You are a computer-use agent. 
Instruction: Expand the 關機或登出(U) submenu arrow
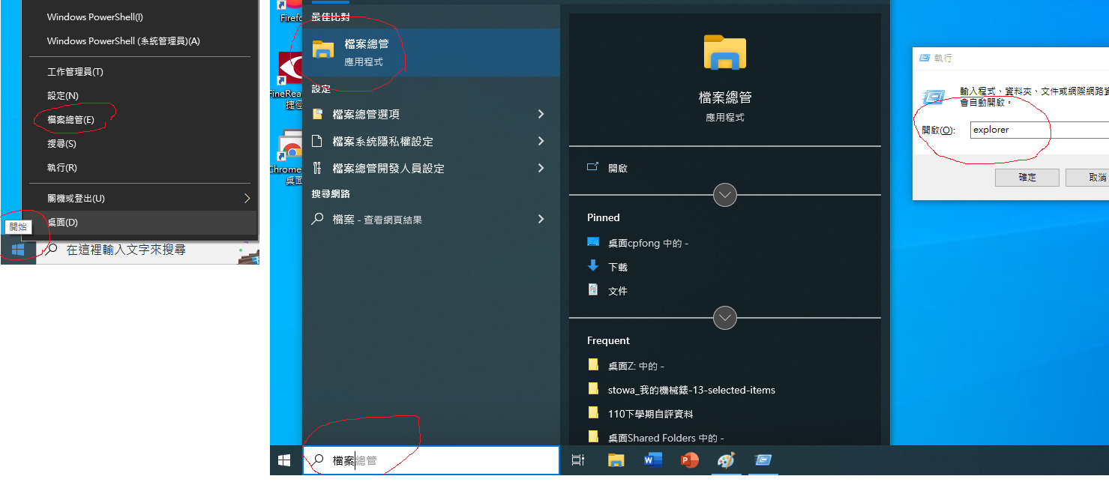[247, 199]
